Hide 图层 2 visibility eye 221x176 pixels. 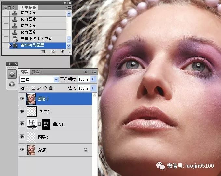tap(22, 111)
